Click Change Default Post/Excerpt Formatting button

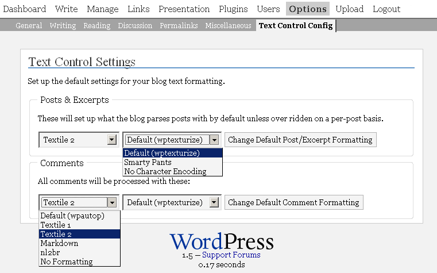point(300,140)
